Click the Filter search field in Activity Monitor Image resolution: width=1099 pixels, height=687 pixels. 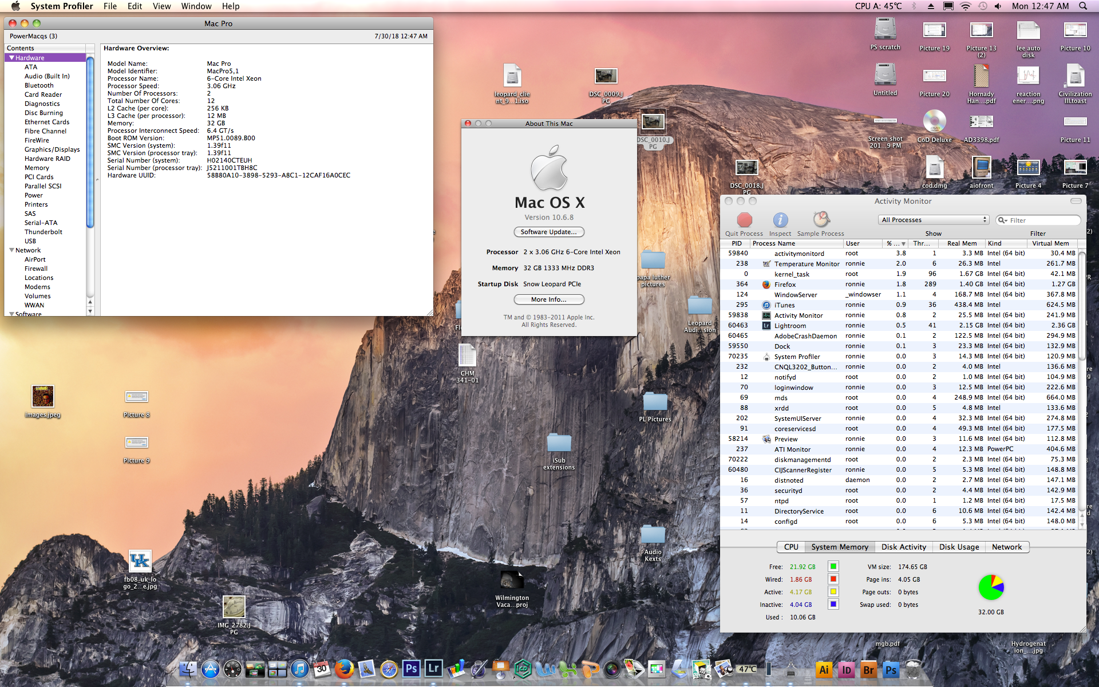click(1037, 220)
